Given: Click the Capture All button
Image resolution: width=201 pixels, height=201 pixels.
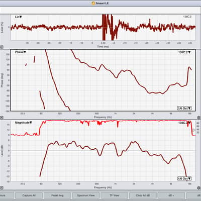Looking at the screenshot, I should pyautogui.click(x=29, y=195).
